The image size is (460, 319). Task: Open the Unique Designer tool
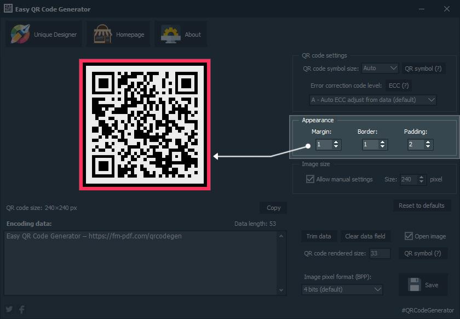pos(44,35)
